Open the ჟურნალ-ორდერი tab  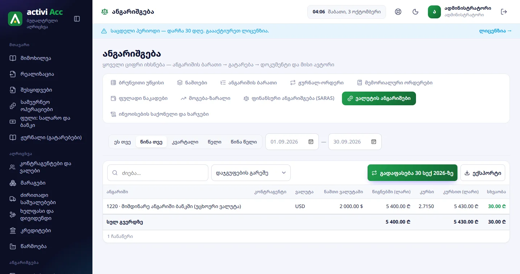(x=317, y=83)
